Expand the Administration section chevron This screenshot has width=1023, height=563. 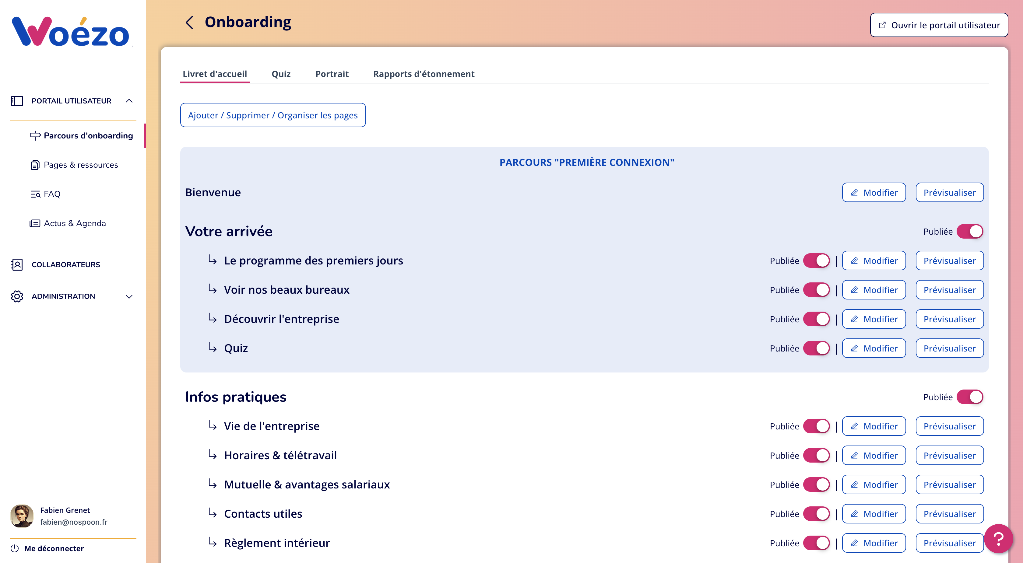pos(129,297)
